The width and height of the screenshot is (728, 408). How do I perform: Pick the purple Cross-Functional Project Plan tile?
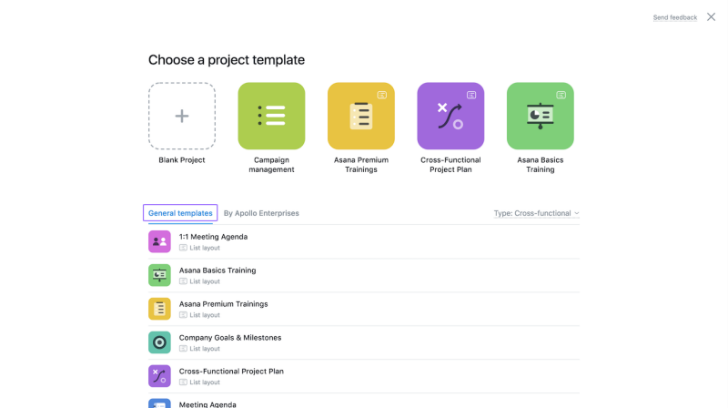[x=450, y=116]
